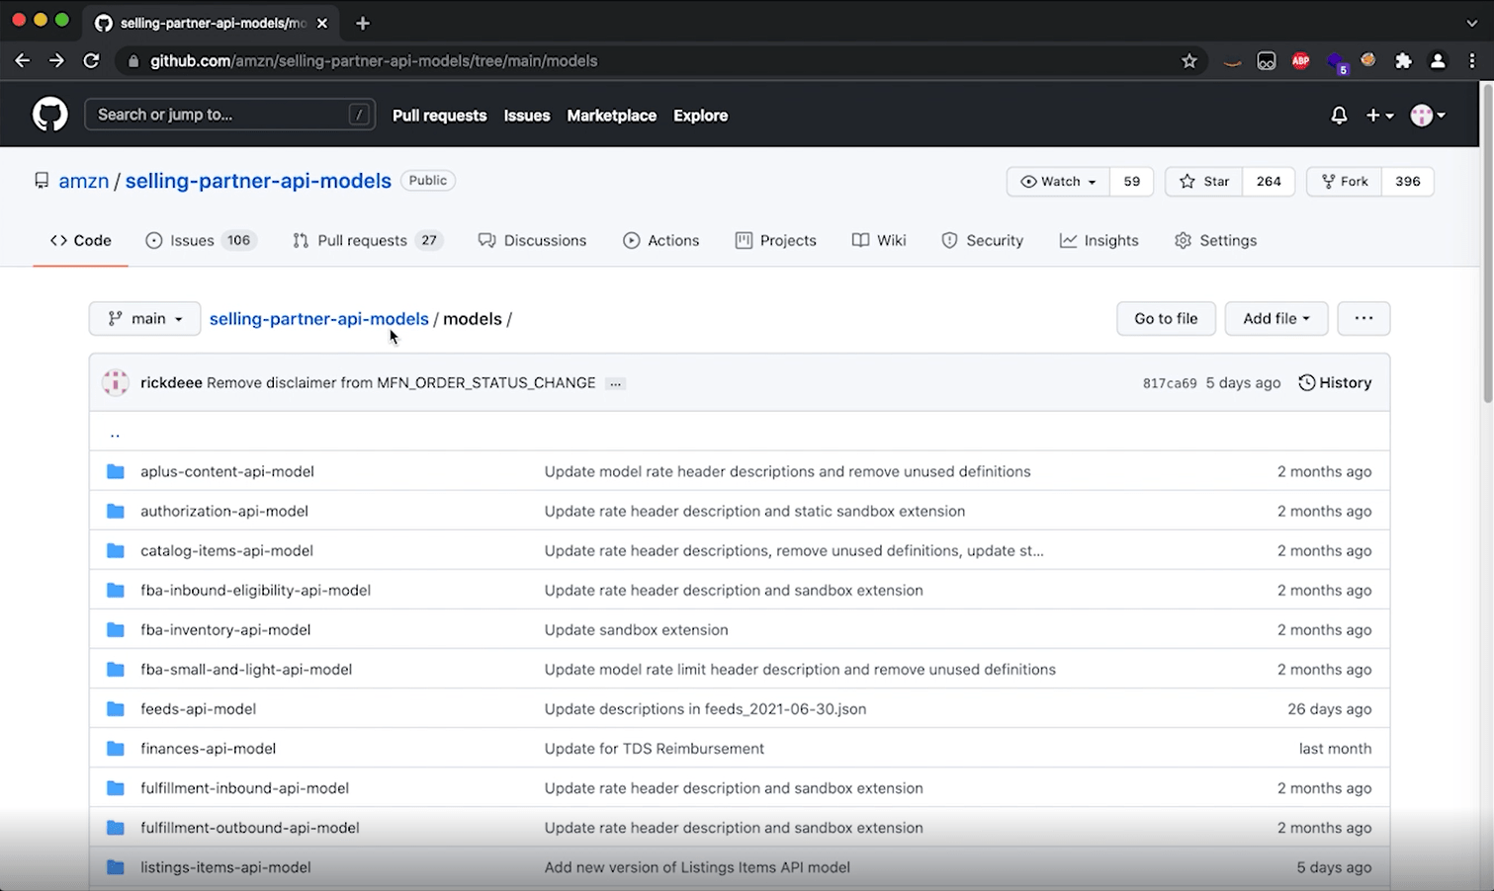Click the Go to file button
Screen dimensions: 1494x891
tap(1166, 318)
